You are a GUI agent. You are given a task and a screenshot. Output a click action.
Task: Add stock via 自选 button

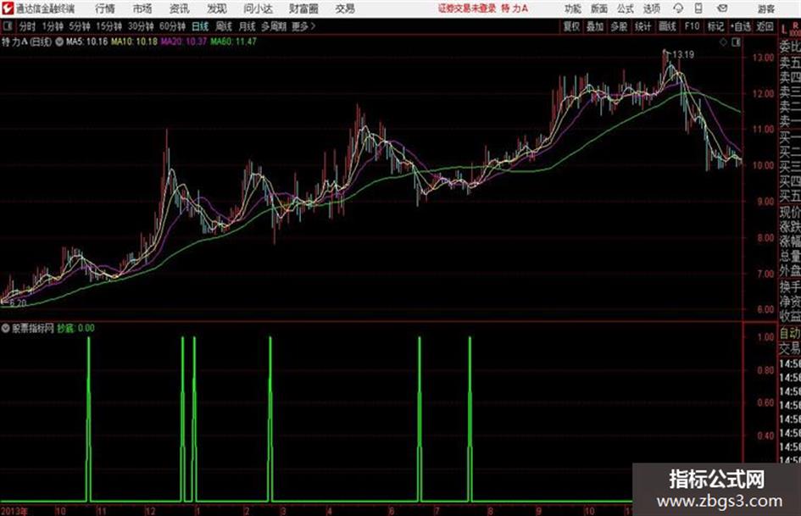(x=741, y=26)
